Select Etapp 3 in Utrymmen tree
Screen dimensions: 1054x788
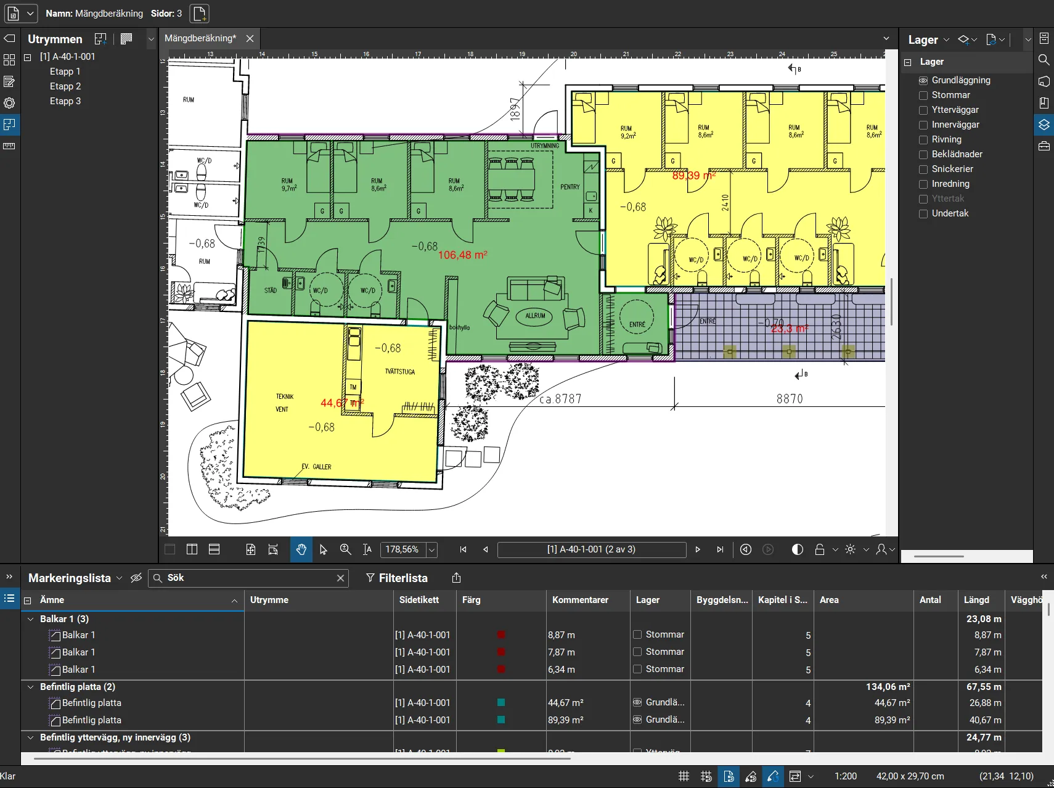[65, 101]
